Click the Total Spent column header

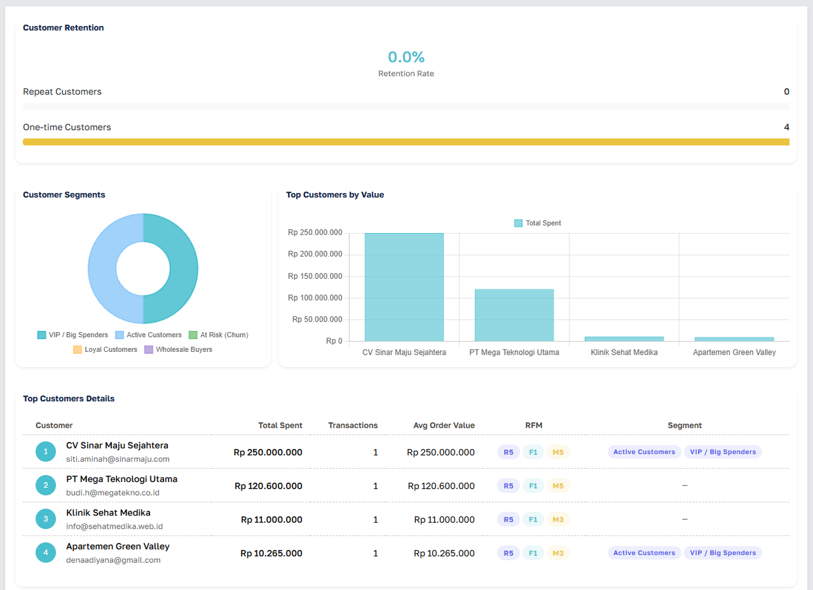280,426
